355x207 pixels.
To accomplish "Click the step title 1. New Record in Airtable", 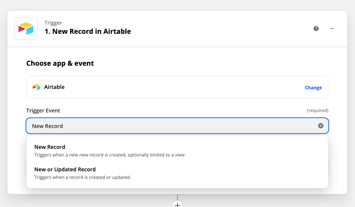I will coord(88,32).
